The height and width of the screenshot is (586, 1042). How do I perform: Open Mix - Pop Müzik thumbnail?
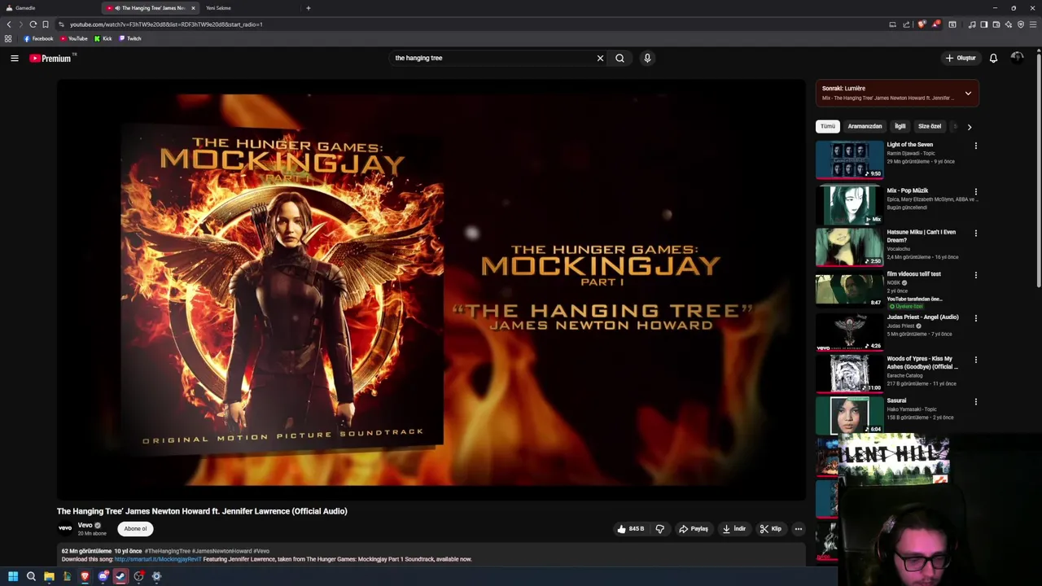point(849,205)
